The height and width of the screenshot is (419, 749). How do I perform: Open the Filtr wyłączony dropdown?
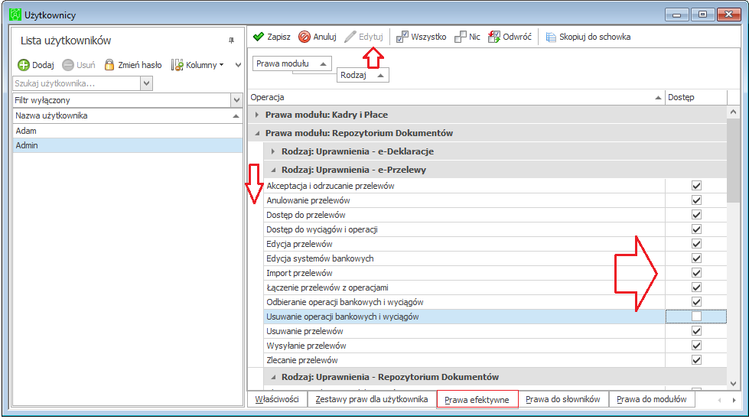pyautogui.click(x=236, y=100)
